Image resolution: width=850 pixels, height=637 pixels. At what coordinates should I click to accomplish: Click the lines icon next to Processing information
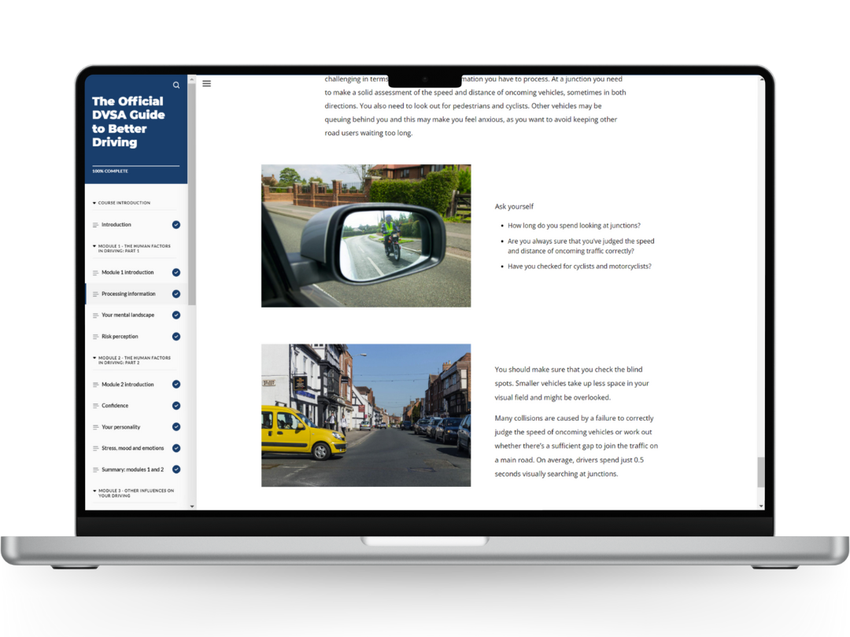coord(95,293)
